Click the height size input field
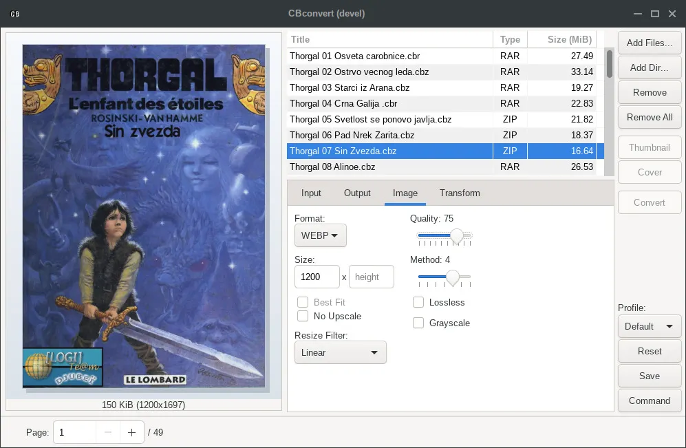Screen dimensions: 686x448 point(372,277)
